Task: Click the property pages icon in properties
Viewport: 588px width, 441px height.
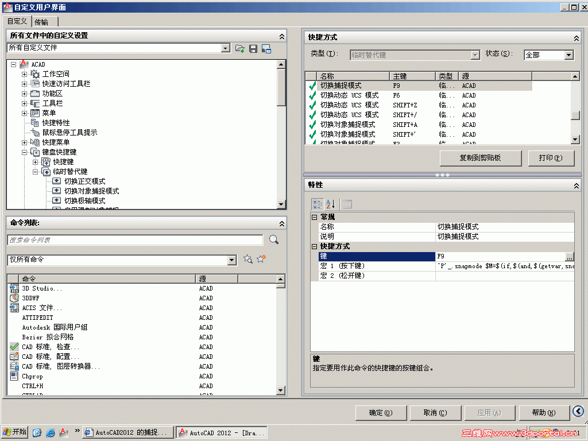Action: tap(347, 204)
